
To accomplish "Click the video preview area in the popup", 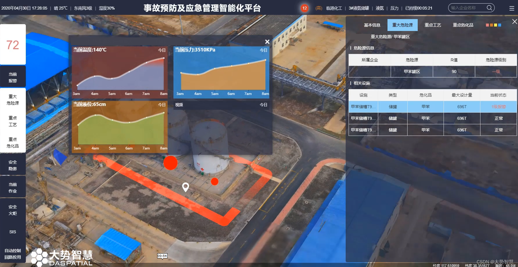I will 221,131.
